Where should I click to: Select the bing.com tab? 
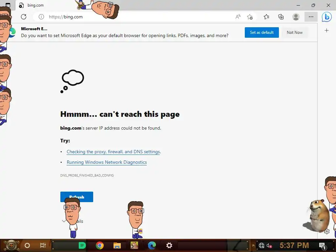(35, 5)
